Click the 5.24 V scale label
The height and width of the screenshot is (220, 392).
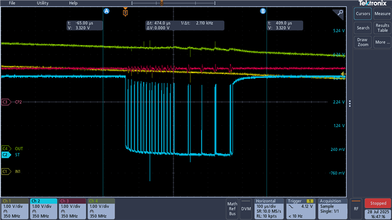tap(339, 31)
